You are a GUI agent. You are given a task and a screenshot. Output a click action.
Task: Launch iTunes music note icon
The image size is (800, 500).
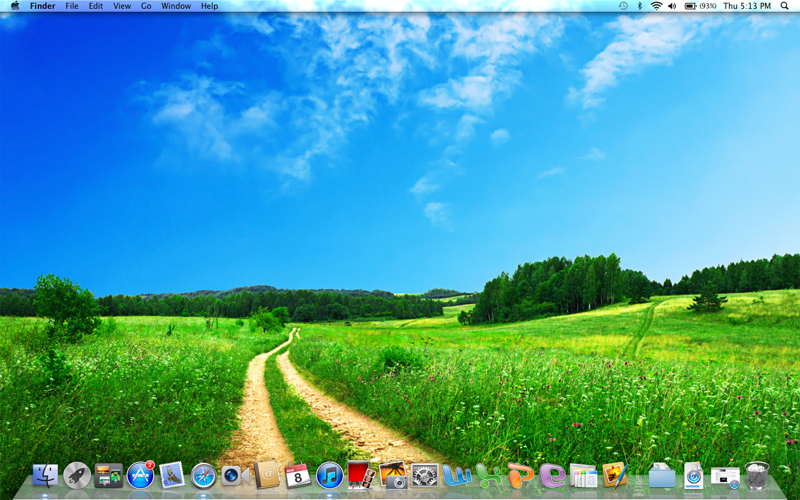coord(329,476)
